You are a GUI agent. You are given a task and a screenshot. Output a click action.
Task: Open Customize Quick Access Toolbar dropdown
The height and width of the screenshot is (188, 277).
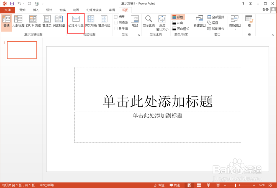pyautogui.click(x=43, y=4)
